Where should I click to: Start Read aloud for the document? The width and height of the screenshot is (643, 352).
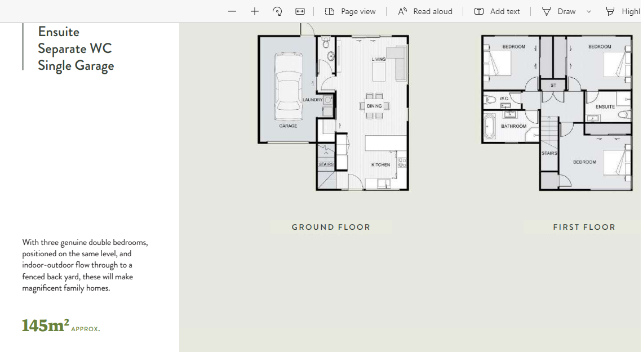(x=425, y=11)
